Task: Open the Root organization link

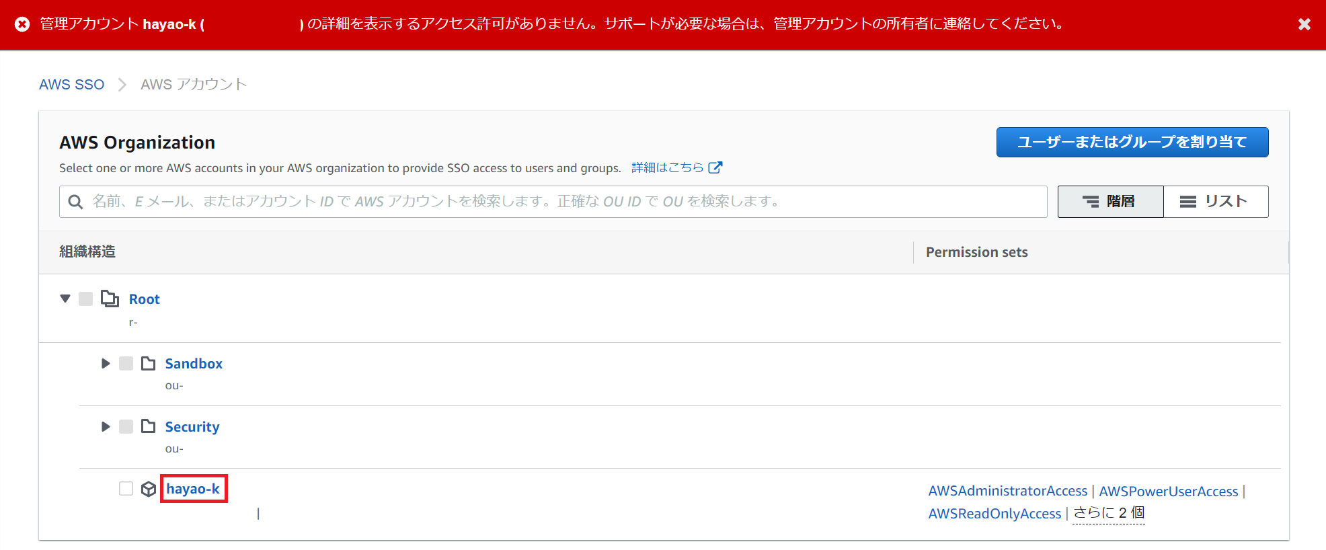Action: tap(145, 299)
